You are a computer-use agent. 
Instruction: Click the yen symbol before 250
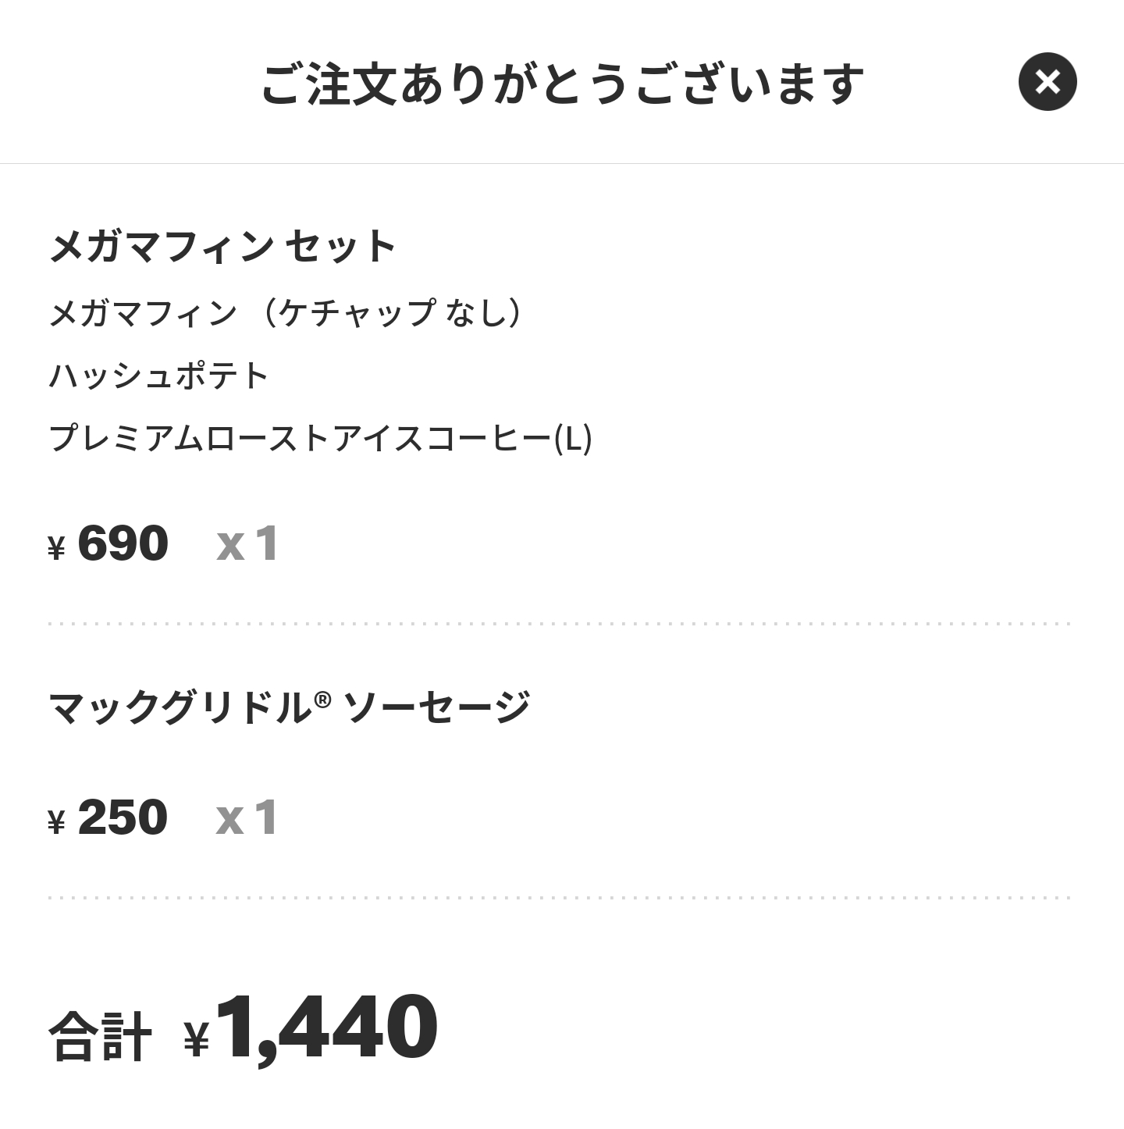coord(56,822)
